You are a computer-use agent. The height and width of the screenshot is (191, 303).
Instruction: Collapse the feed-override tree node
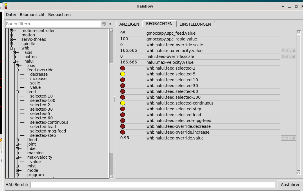click(17, 70)
